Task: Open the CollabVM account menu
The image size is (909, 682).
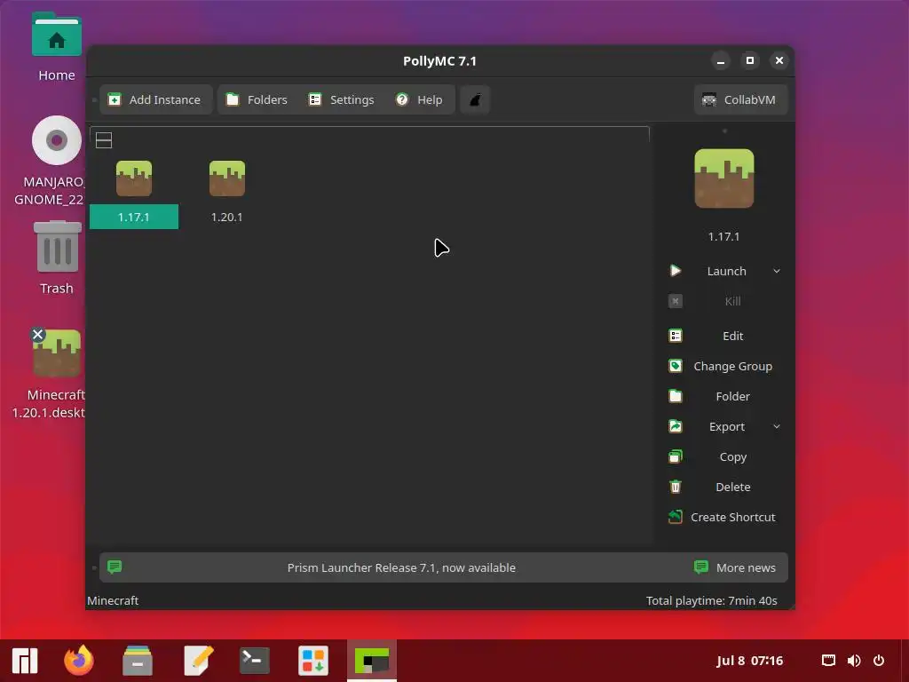Action: 739,99
